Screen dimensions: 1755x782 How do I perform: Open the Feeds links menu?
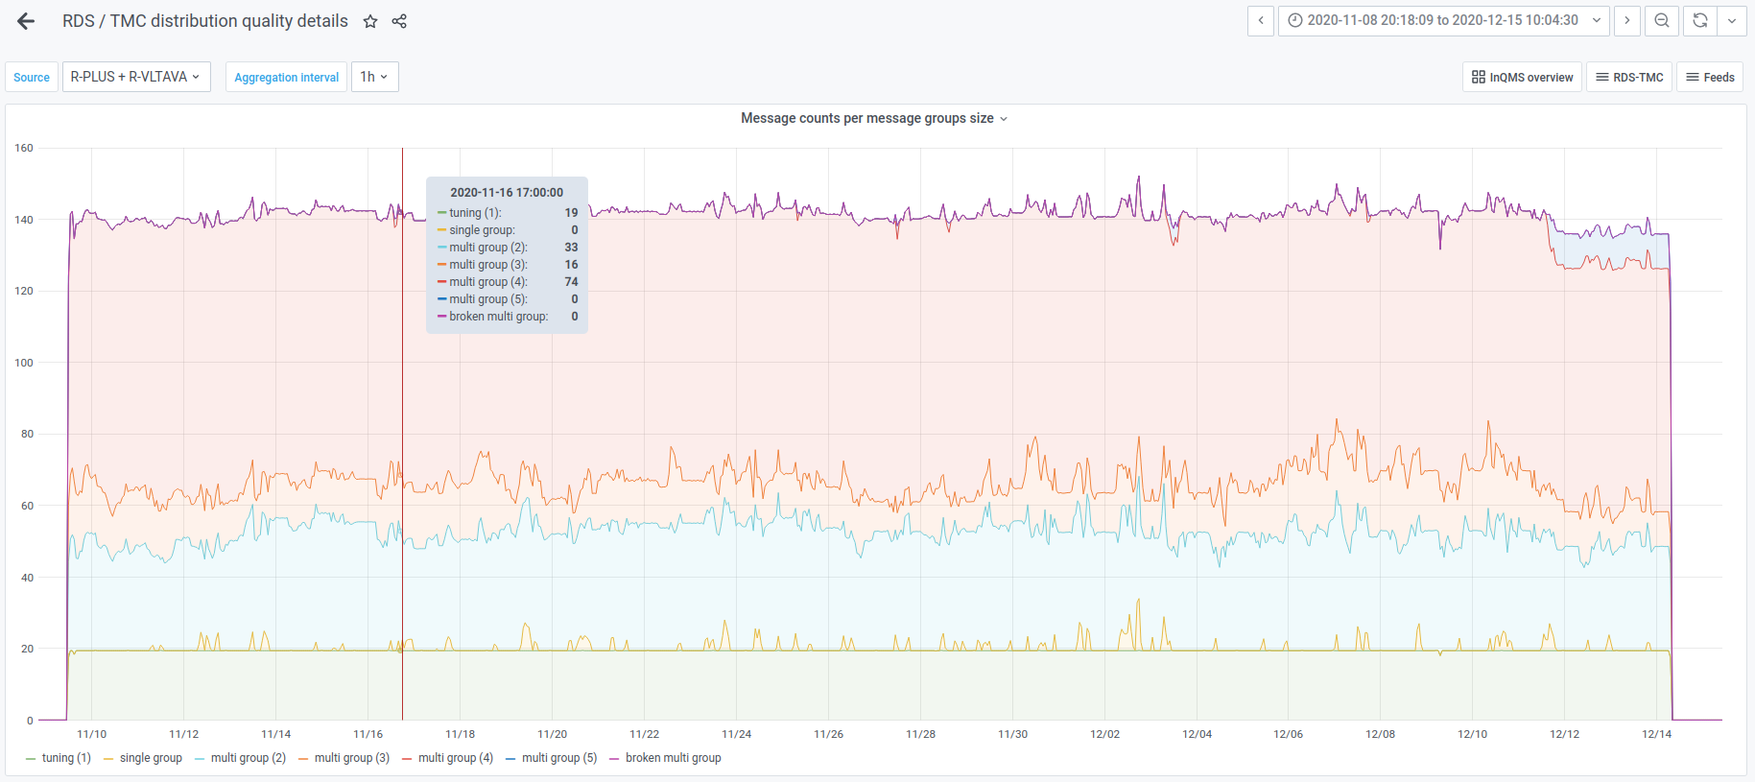1710,77
